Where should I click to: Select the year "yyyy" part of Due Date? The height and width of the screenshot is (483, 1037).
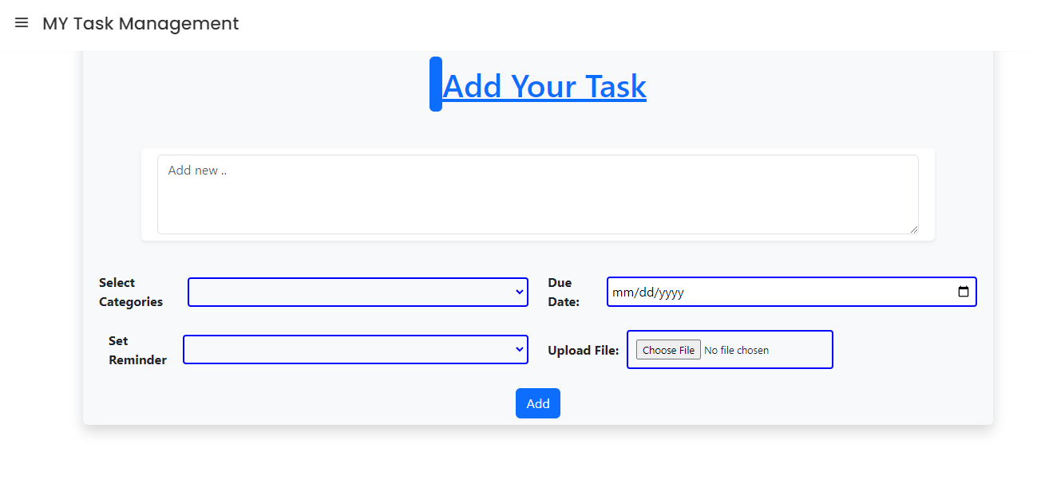tap(671, 293)
